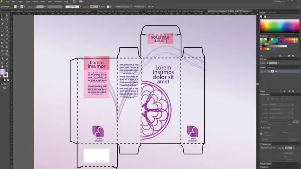Select the Pen tool
301x169 pixels.
tap(2, 24)
